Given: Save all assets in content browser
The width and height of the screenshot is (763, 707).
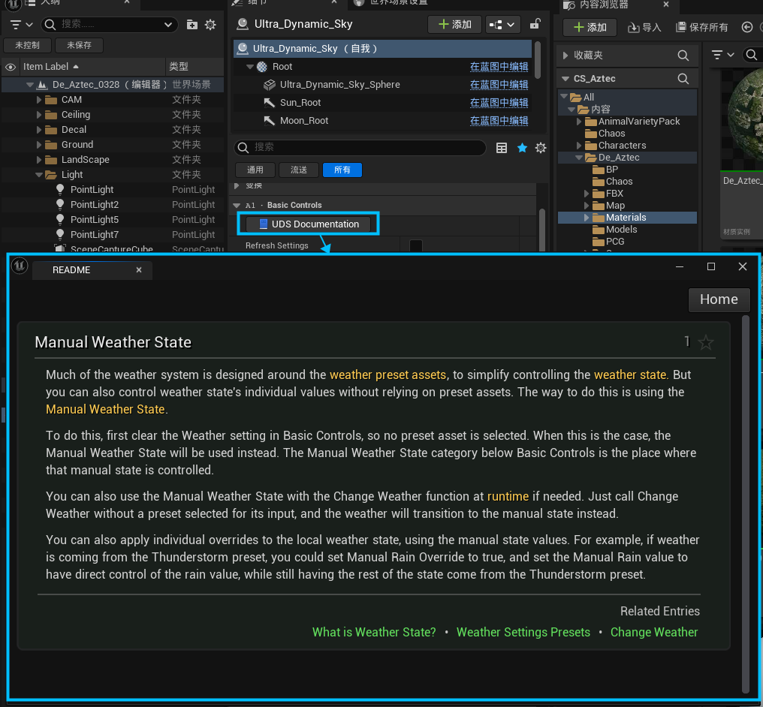Looking at the screenshot, I should pos(702,27).
